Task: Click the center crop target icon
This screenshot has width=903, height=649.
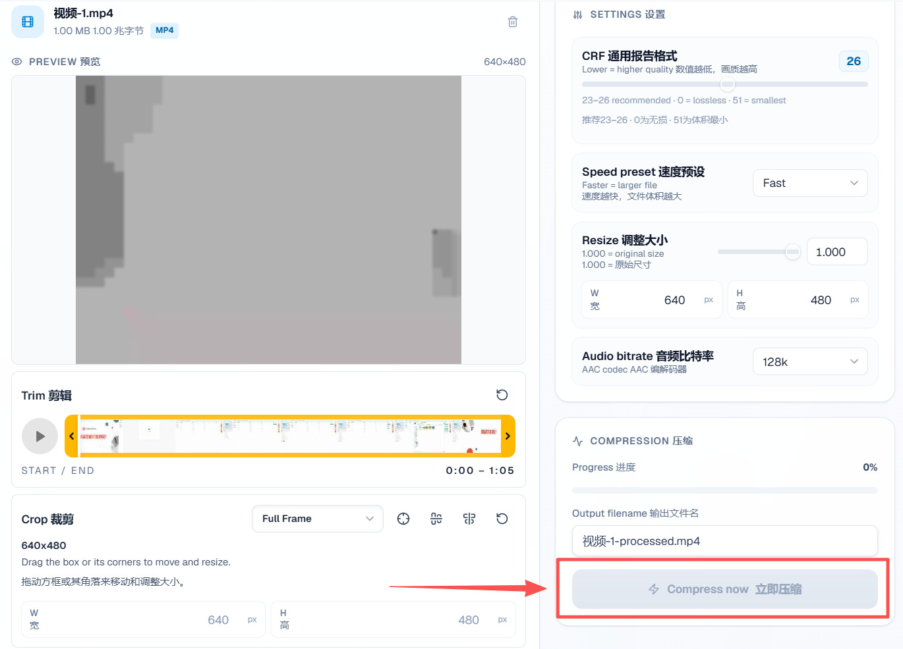Action: [403, 519]
